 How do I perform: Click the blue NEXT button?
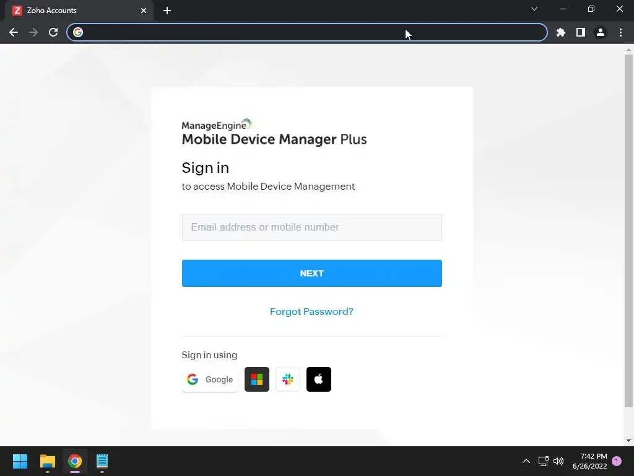[x=312, y=273]
